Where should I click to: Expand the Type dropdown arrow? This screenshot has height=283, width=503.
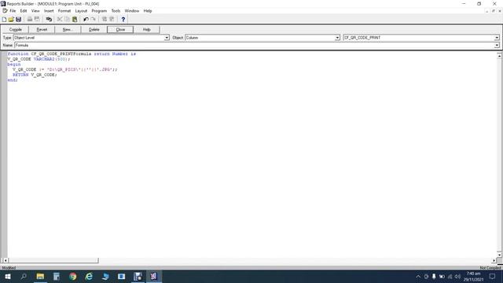tap(167, 38)
